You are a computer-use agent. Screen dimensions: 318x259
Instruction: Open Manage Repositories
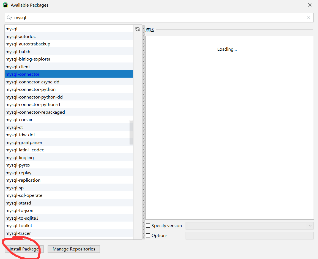(74, 249)
